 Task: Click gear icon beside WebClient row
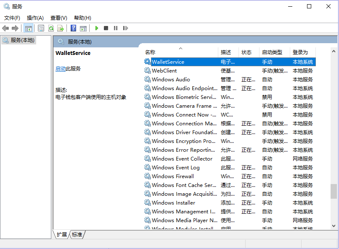pyautogui.click(x=148, y=70)
